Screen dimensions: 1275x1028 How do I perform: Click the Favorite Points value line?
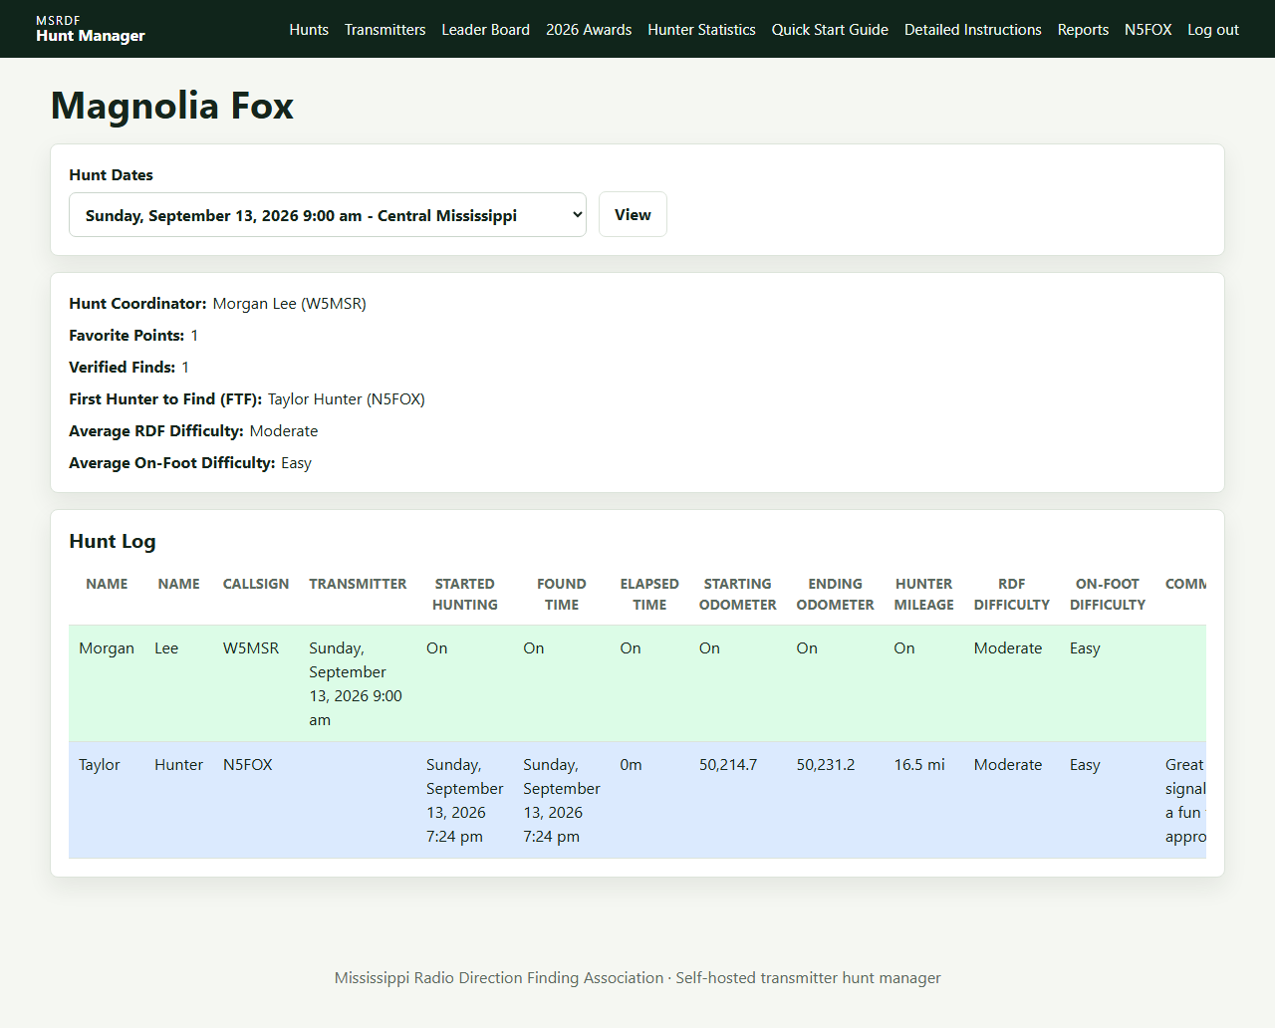click(x=133, y=336)
